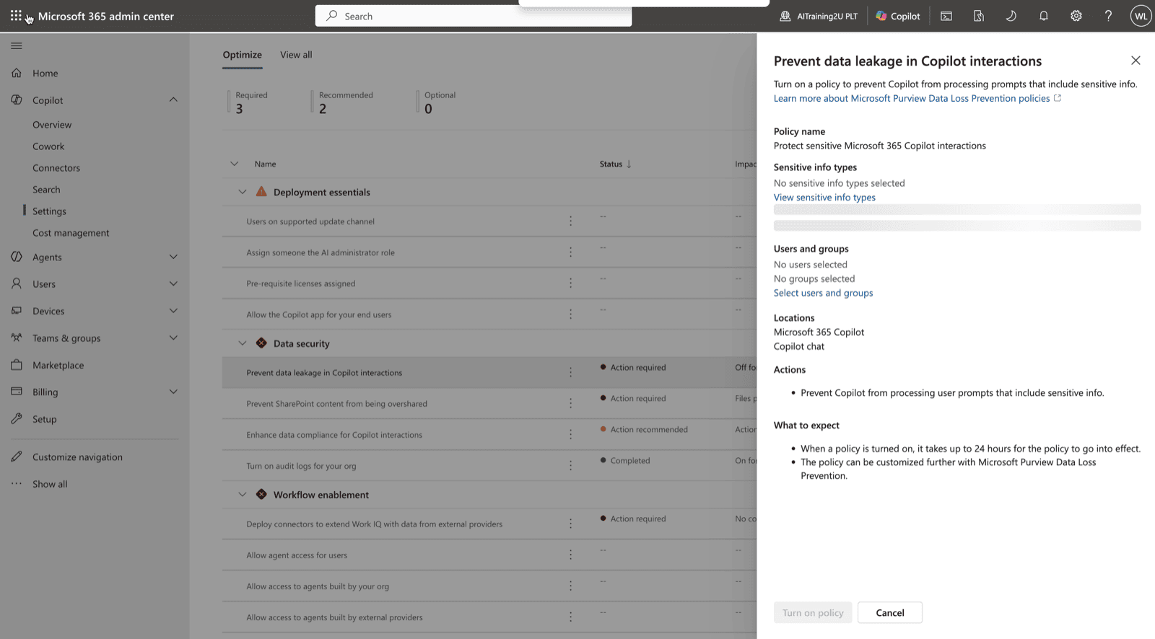This screenshot has width=1155, height=639.
Task: Switch to the Optimize tab
Action: point(242,55)
